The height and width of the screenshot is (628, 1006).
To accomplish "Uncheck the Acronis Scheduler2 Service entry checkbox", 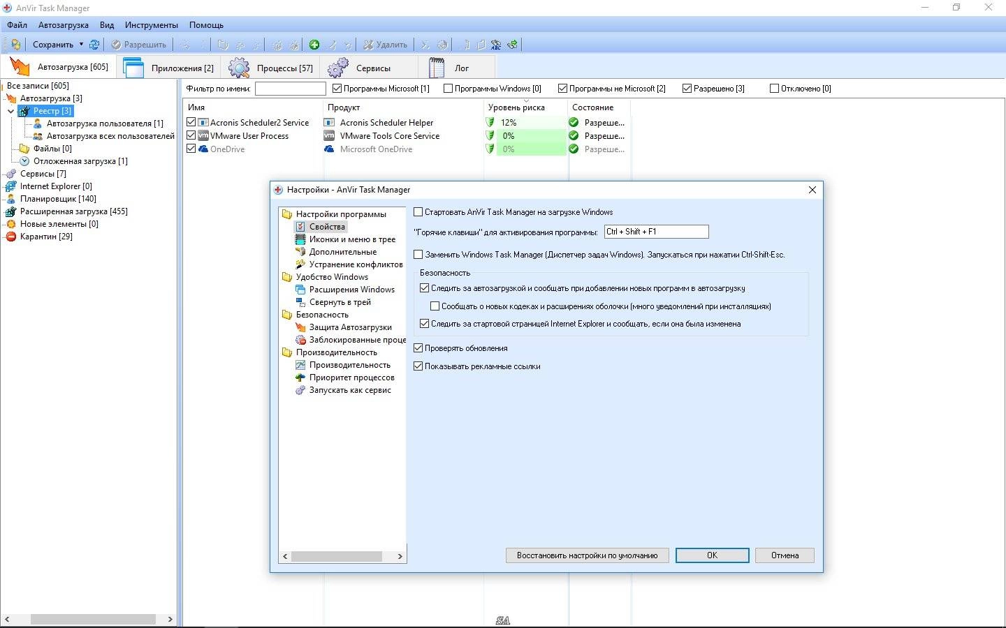I will (x=191, y=122).
